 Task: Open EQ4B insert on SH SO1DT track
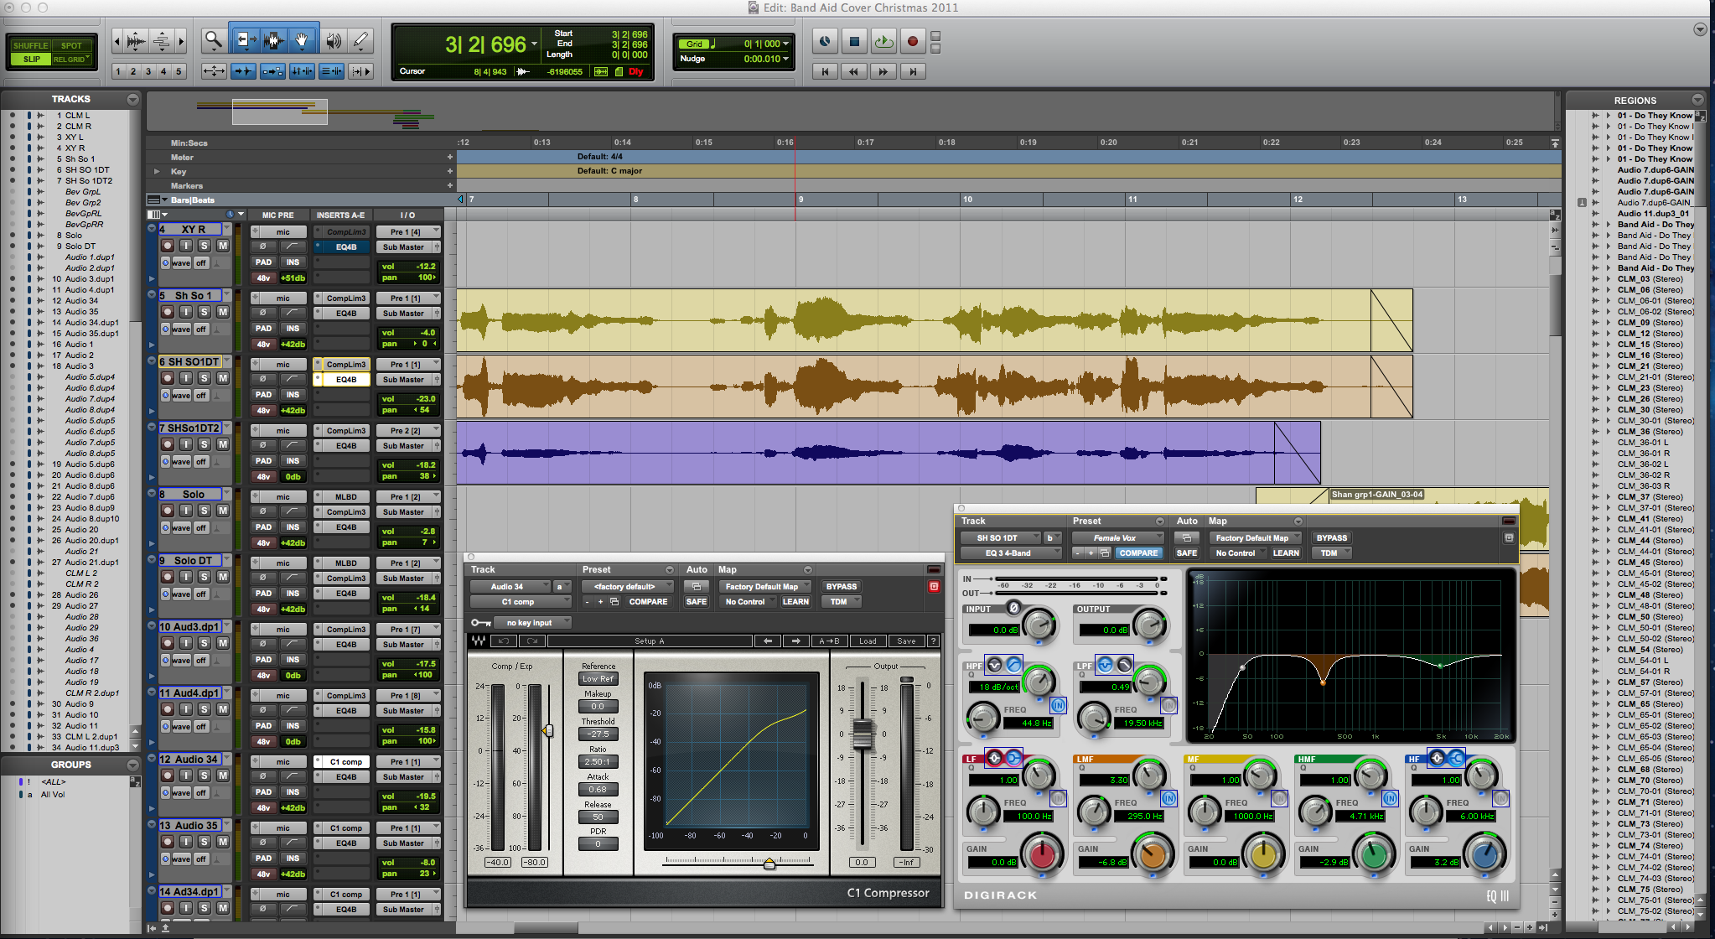[x=345, y=380]
